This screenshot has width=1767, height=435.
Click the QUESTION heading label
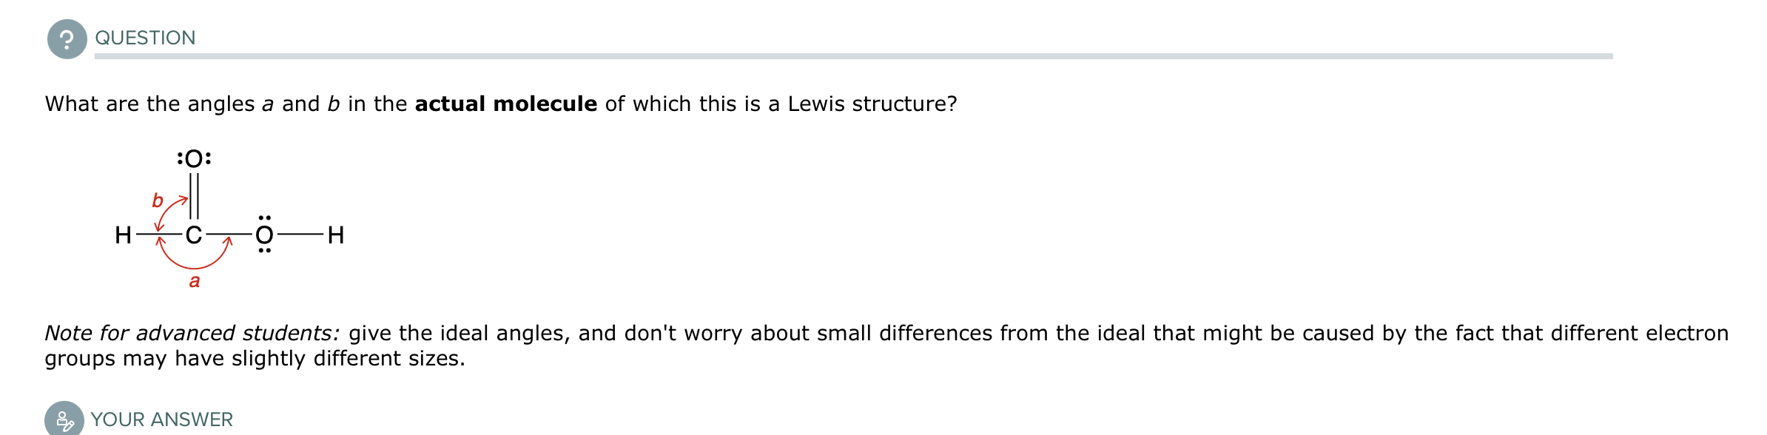[145, 38]
